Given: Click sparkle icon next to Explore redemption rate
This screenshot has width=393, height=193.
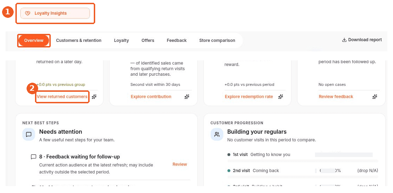Looking at the screenshot, I should click(x=281, y=97).
